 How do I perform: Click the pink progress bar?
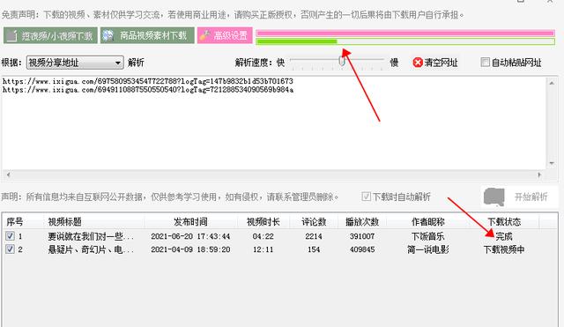point(405,33)
